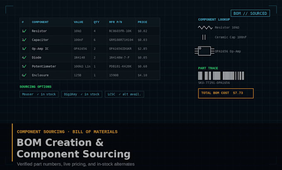Select the Potentiometer component name
Screen dimensions: 282x170
coord(44,67)
